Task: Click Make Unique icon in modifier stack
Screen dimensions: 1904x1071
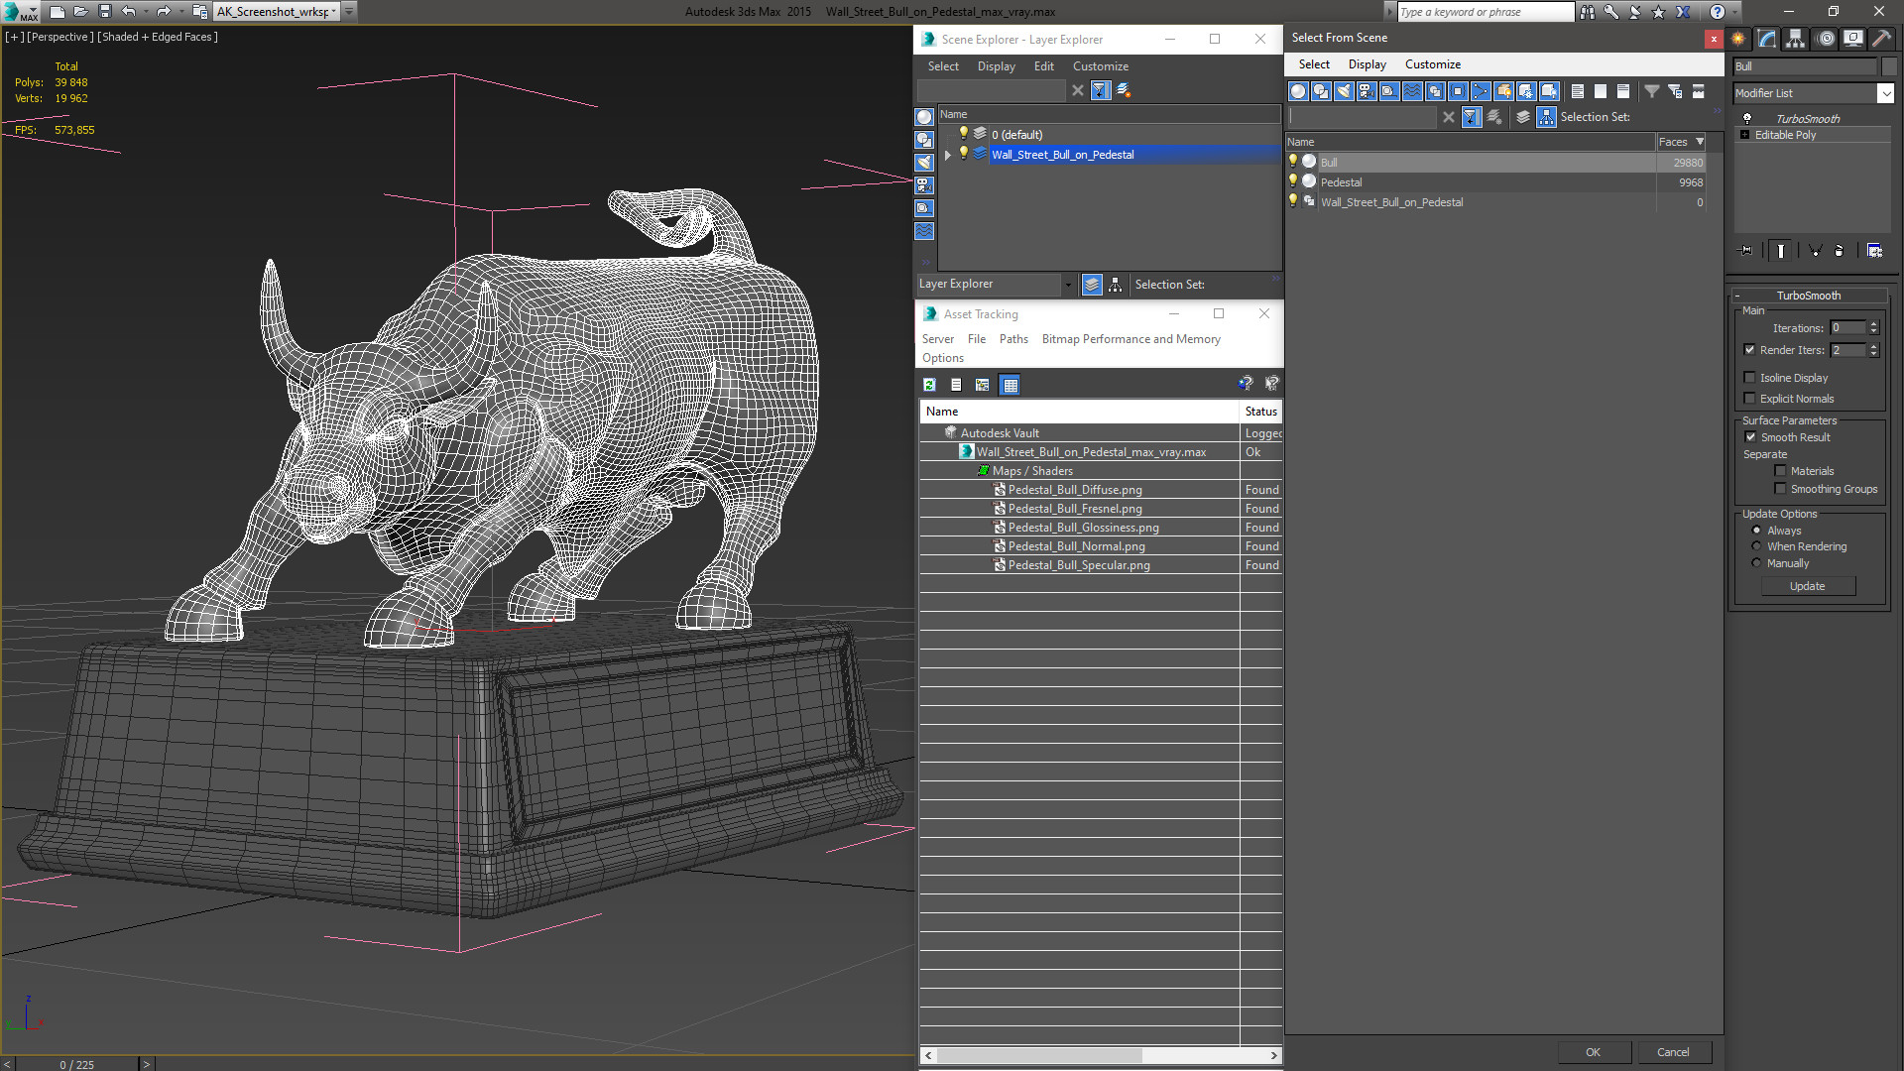Action: pos(1815,251)
